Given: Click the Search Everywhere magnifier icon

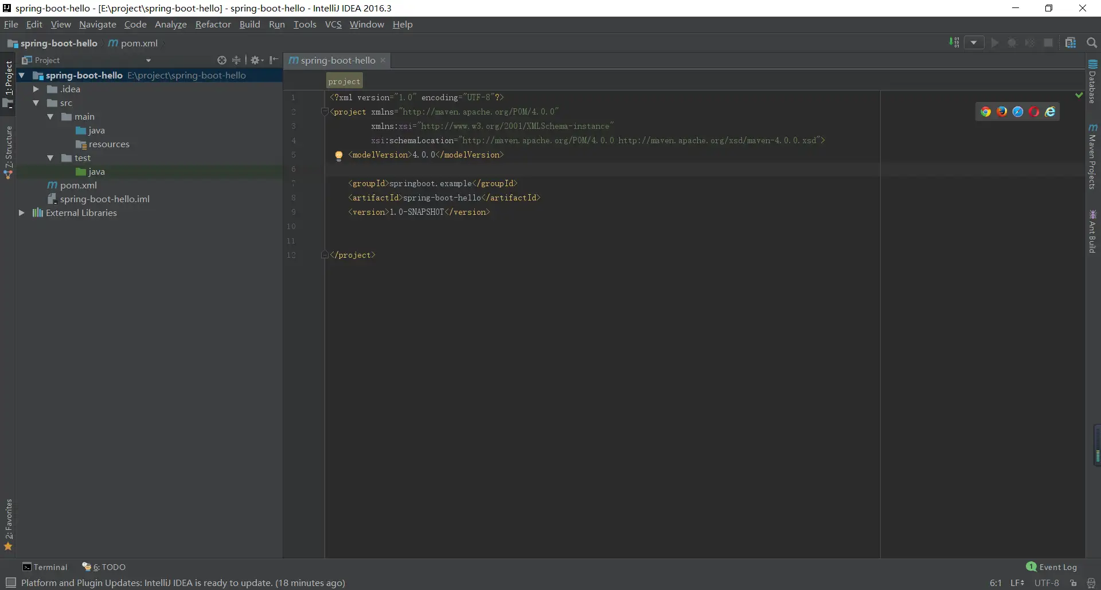Looking at the screenshot, I should pos(1092,43).
